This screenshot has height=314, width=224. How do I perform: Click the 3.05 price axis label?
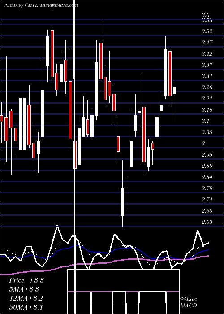pyautogui.click(x=207, y=132)
